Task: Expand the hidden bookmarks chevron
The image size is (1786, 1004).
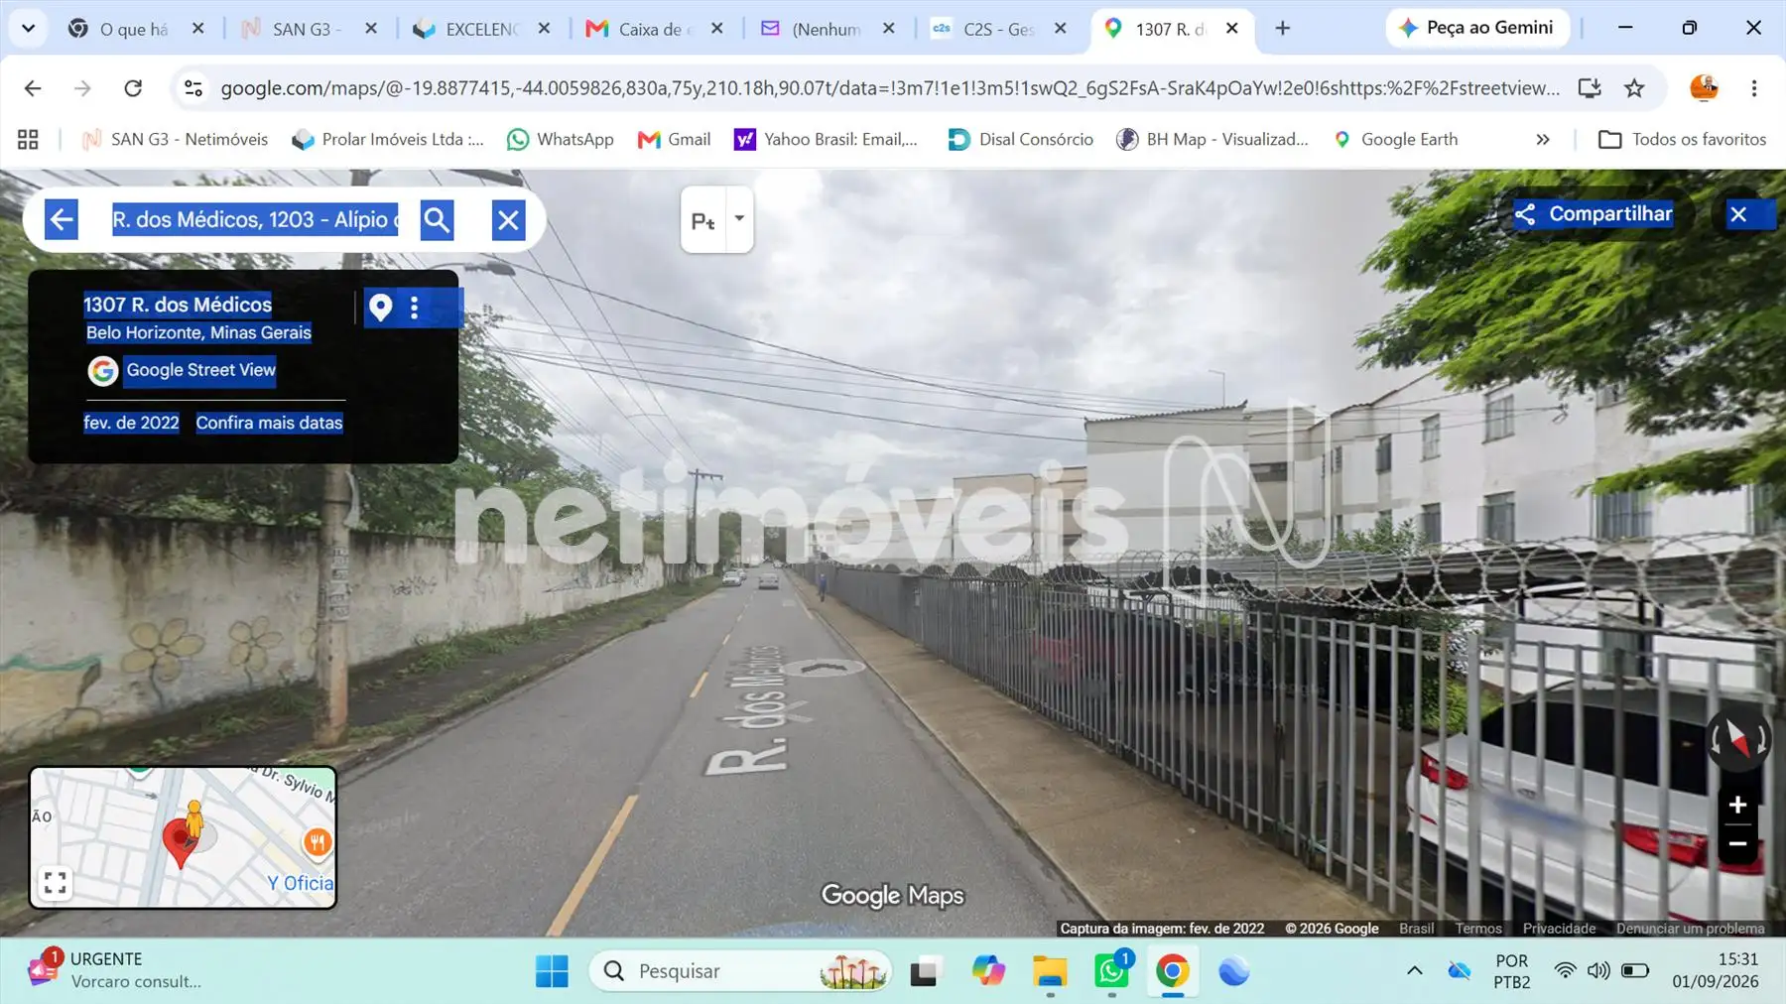Action: (1543, 140)
